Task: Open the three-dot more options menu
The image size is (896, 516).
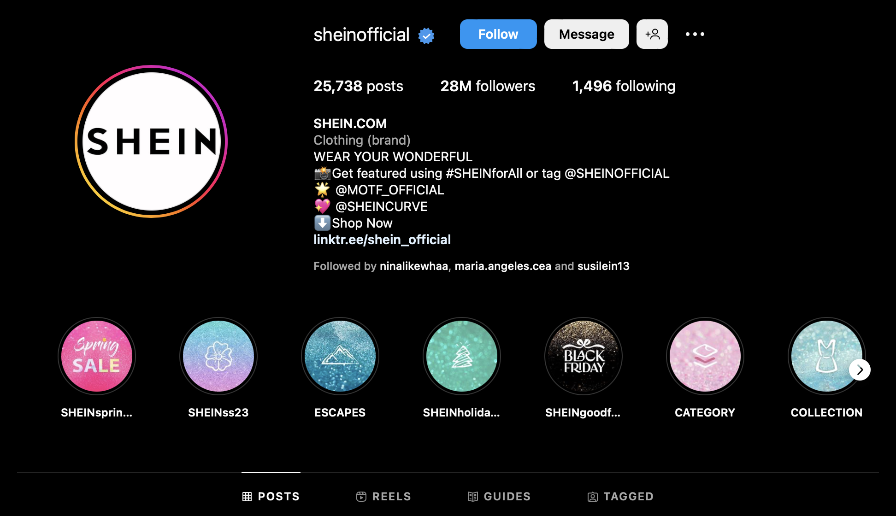Action: point(695,34)
